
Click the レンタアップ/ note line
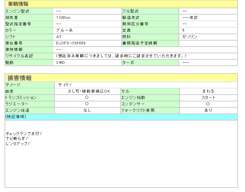(18, 144)
